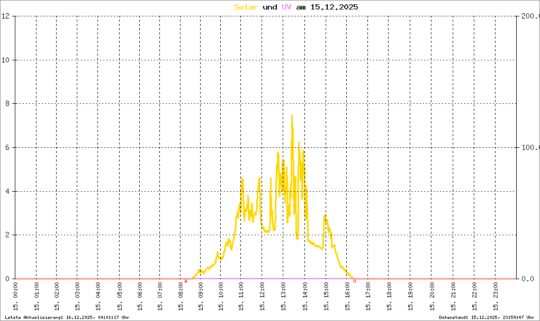Click the left axis value 2

pos(7,235)
